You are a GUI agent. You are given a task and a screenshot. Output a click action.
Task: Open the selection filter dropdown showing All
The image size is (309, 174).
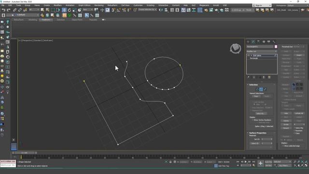[x=34, y=10]
